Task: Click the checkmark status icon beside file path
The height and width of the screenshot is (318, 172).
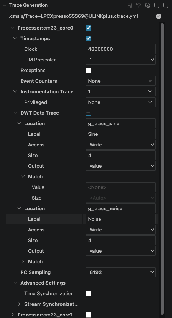Action: pyautogui.click(x=159, y=16)
